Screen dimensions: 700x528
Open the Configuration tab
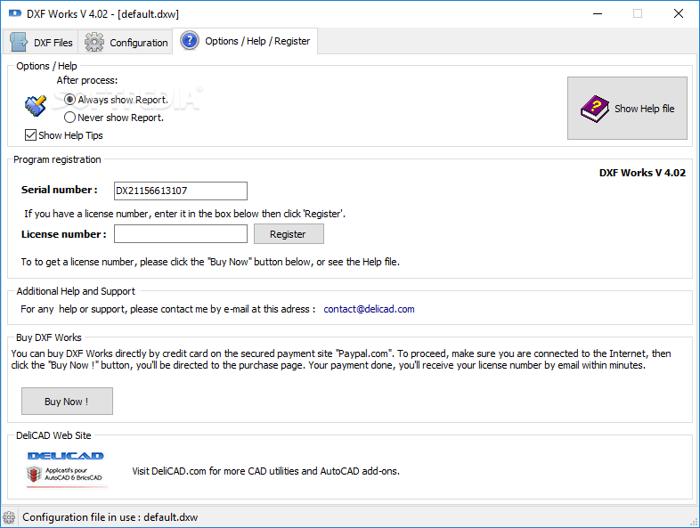(126, 43)
